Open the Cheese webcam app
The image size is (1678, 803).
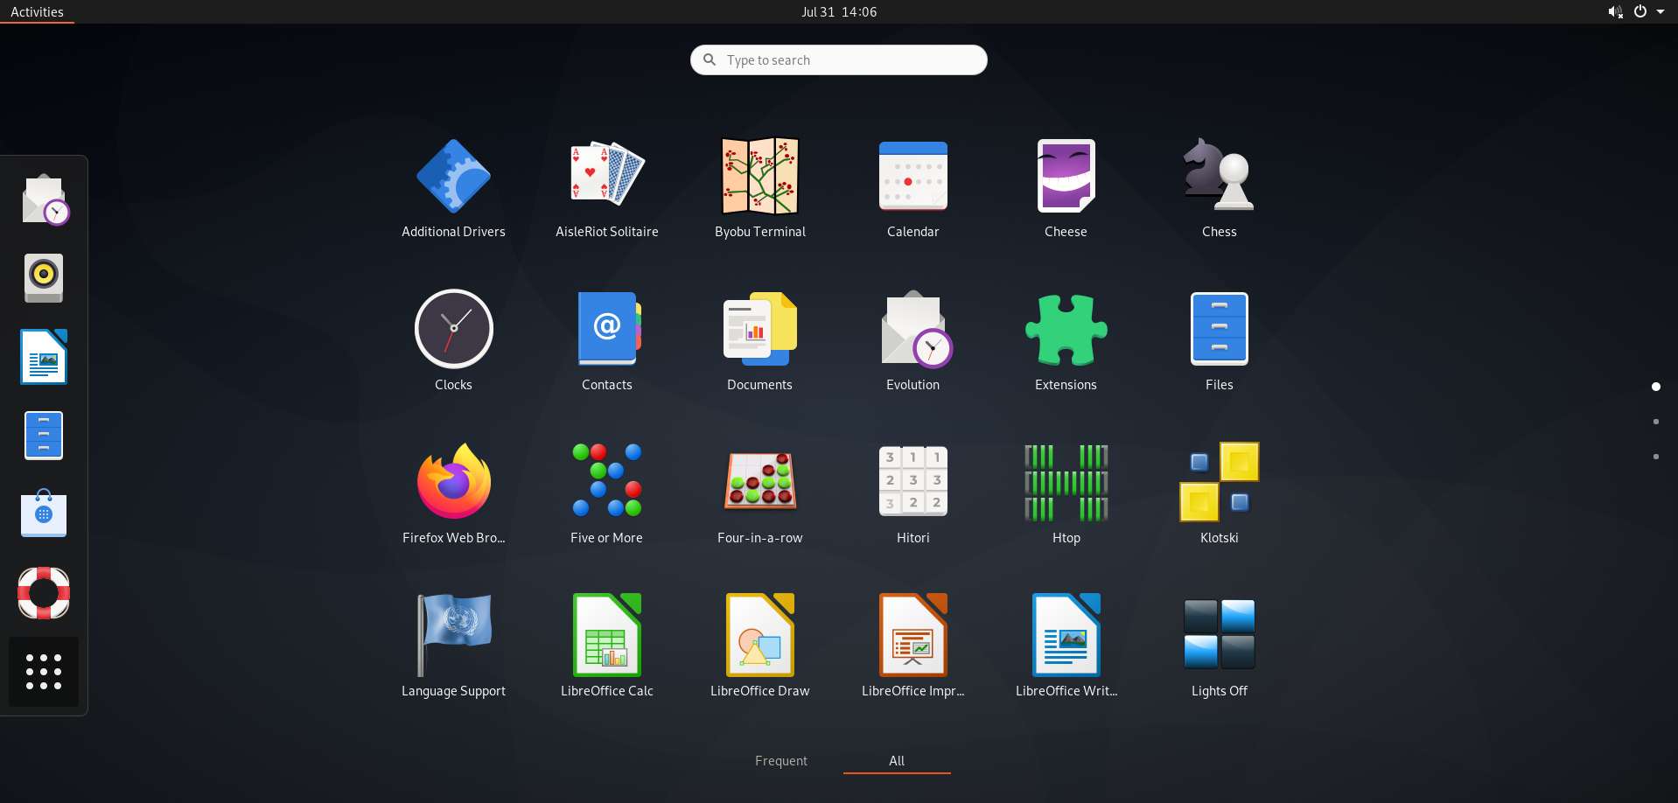pos(1066,175)
